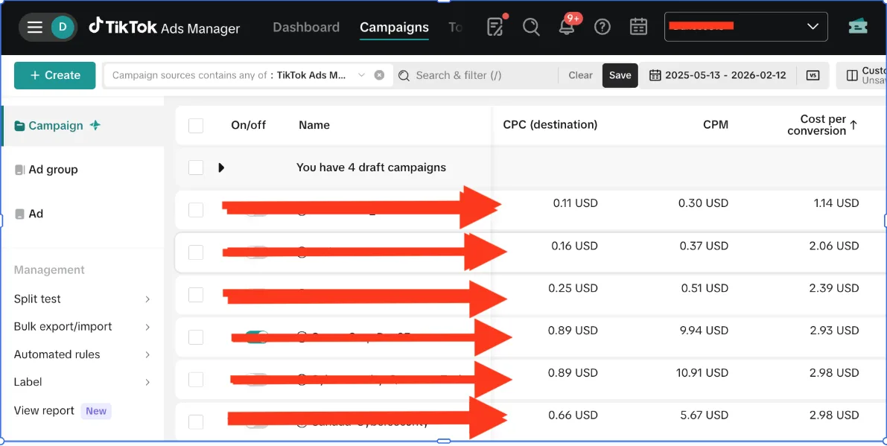Switch to the Dashboard tab

coord(306,27)
